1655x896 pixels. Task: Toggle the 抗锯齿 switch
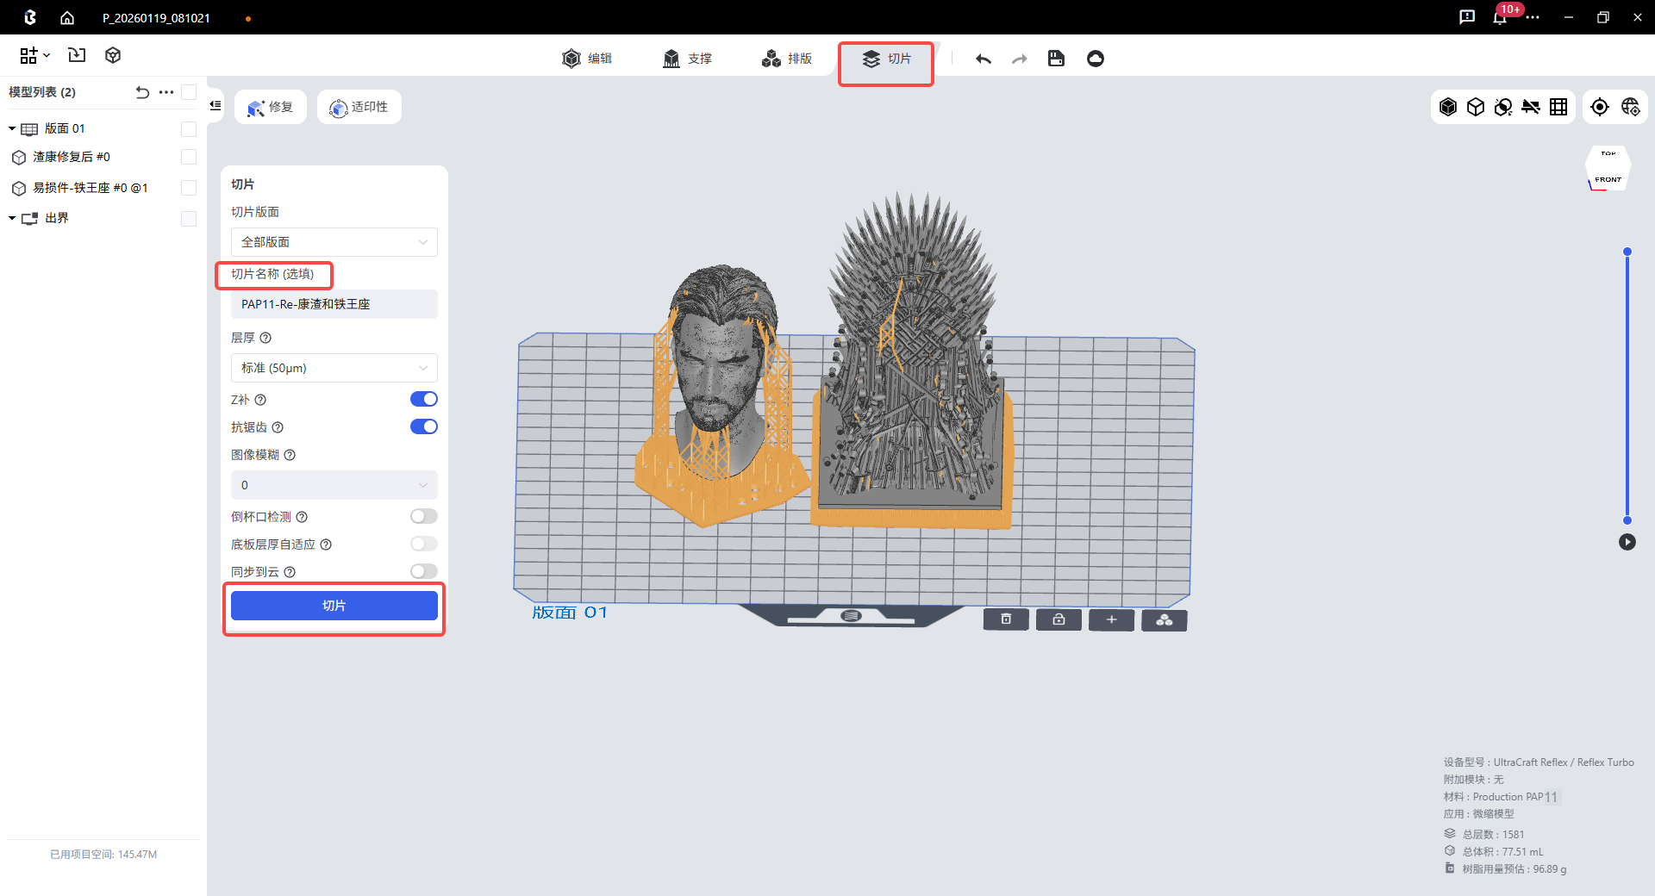(423, 426)
